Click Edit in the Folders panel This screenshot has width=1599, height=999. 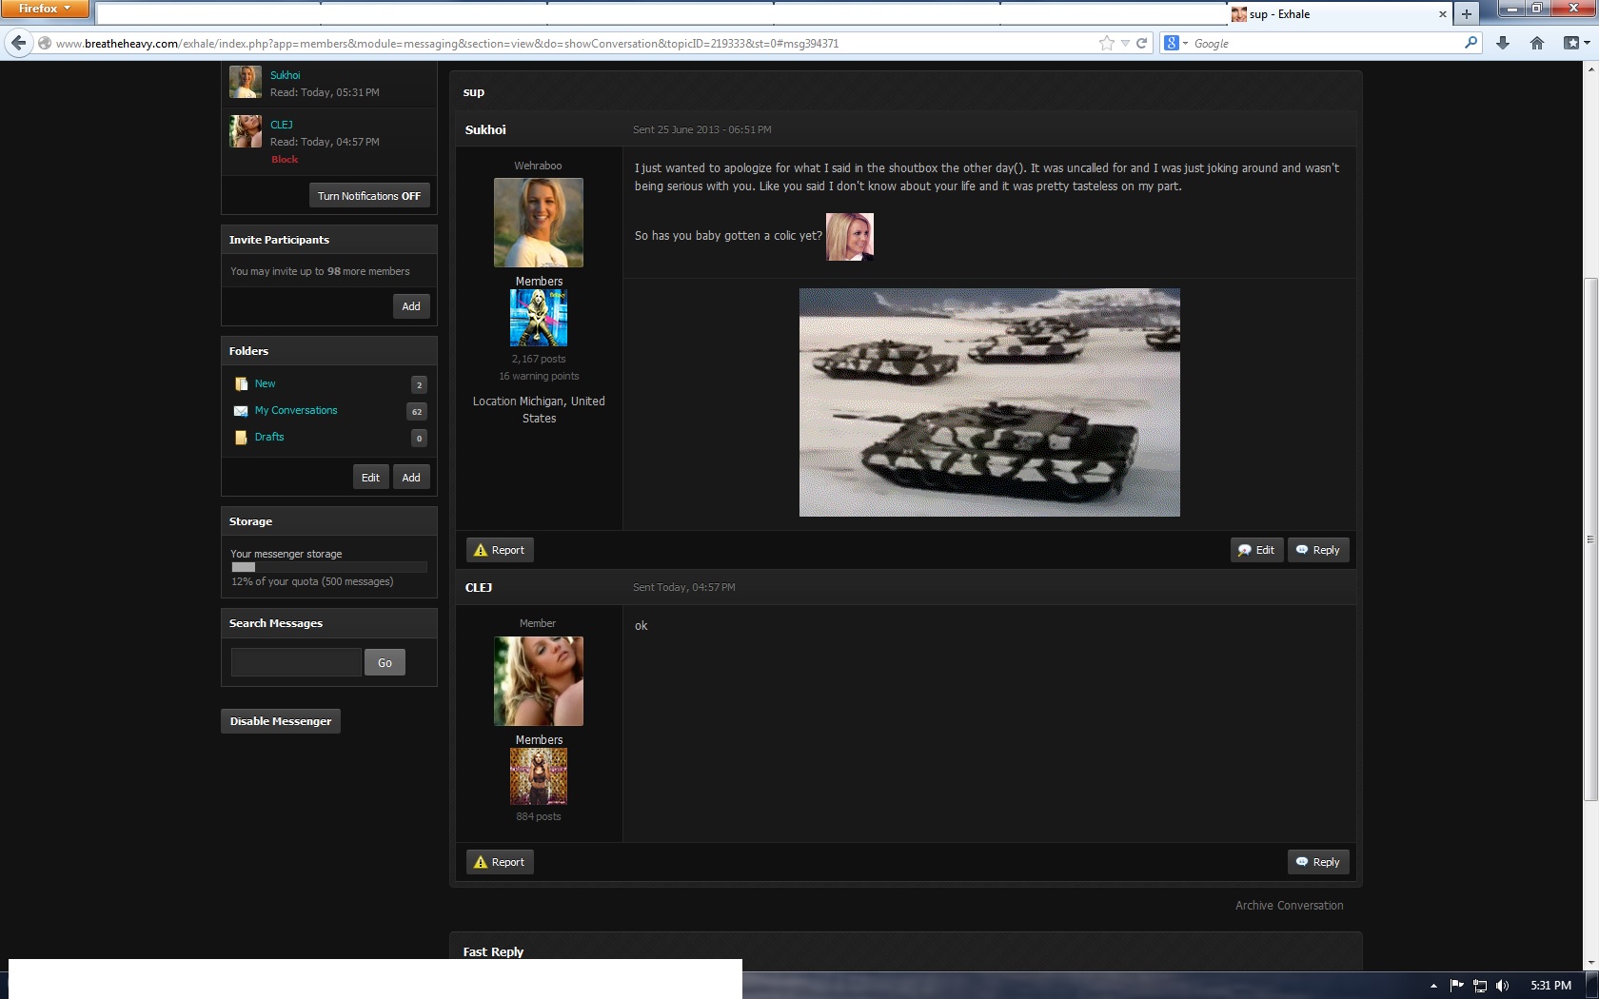tap(370, 478)
